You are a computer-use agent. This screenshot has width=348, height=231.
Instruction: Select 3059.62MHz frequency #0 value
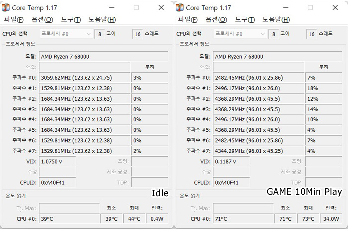[85, 78]
